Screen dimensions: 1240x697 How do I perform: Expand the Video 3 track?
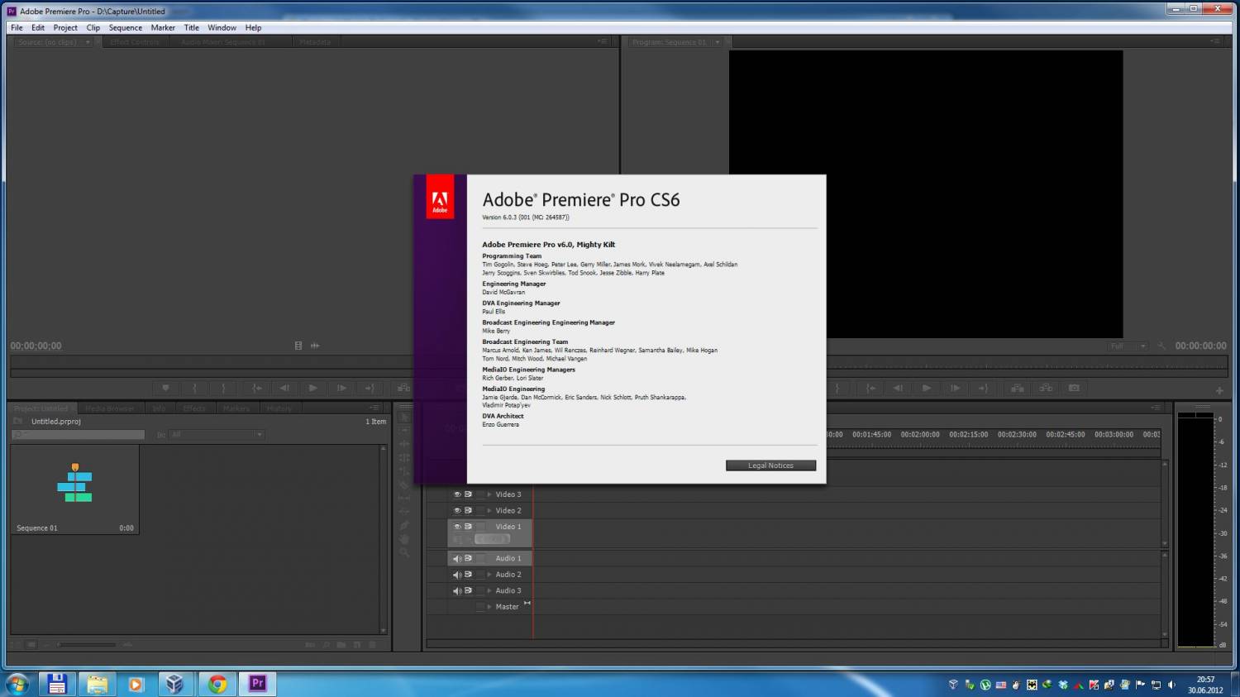pos(489,494)
